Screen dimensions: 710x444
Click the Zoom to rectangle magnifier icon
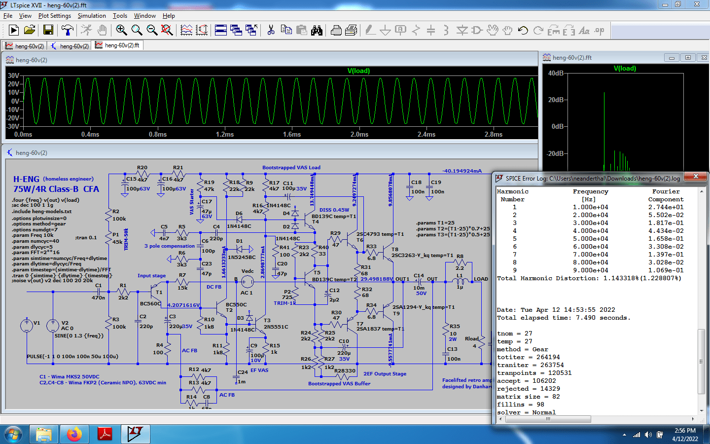(x=137, y=31)
